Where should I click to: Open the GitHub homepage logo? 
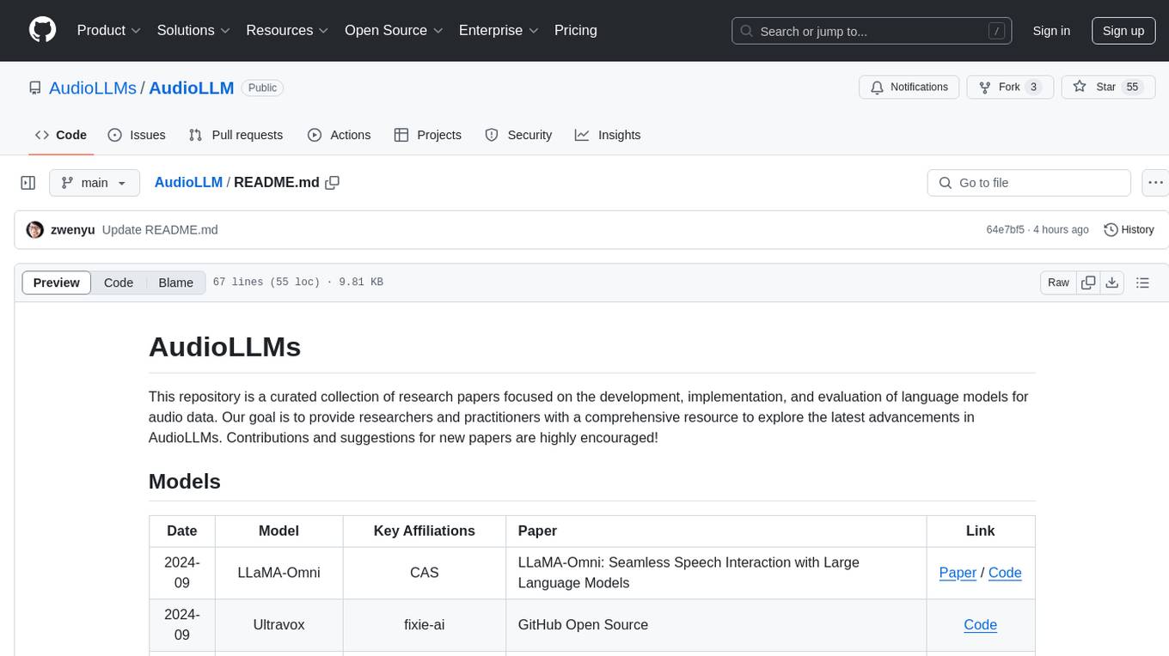[x=42, y=30]
